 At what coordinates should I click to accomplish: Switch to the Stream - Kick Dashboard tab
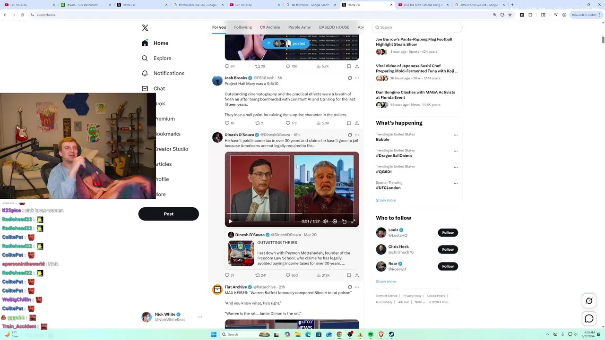(85, 5)
